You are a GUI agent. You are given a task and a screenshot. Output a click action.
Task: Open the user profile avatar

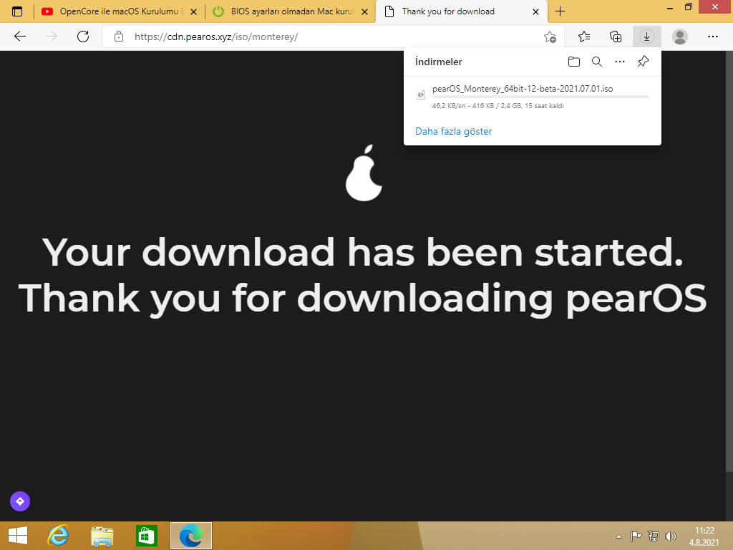(x=680, y=37)
